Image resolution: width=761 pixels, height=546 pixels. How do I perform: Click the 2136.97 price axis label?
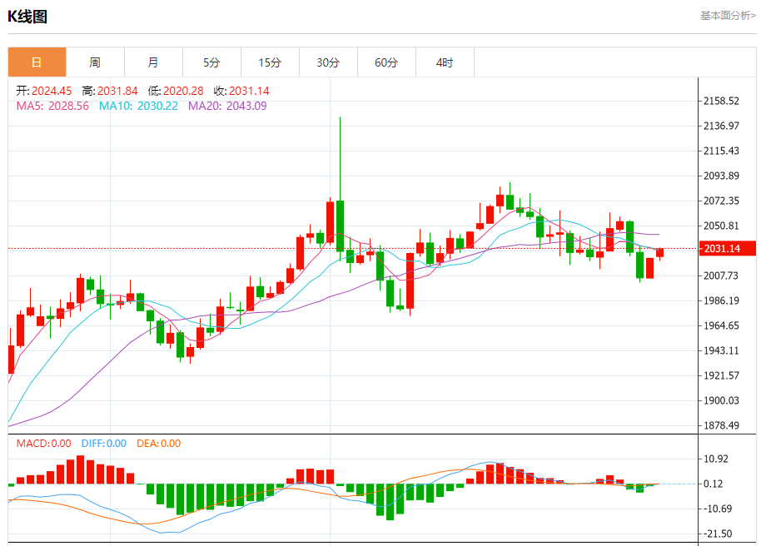[721, 126]
